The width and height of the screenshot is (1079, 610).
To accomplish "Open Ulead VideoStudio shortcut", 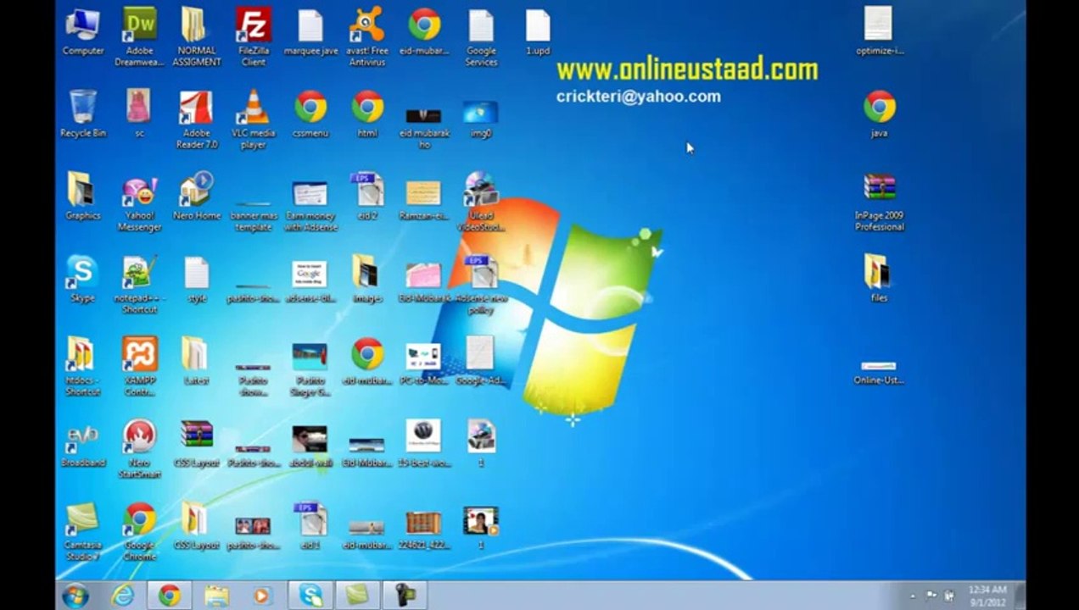I will pos(481,202).
